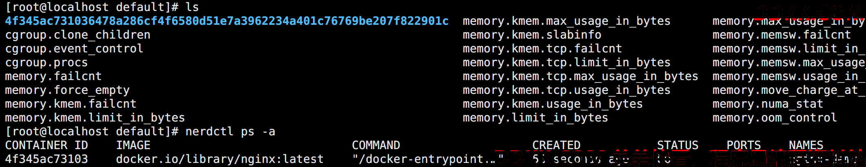Click memory.limit_in_bytes in middle column
Image resolution: width=866 pixels, height=167 pixels.
pos(535,118)
